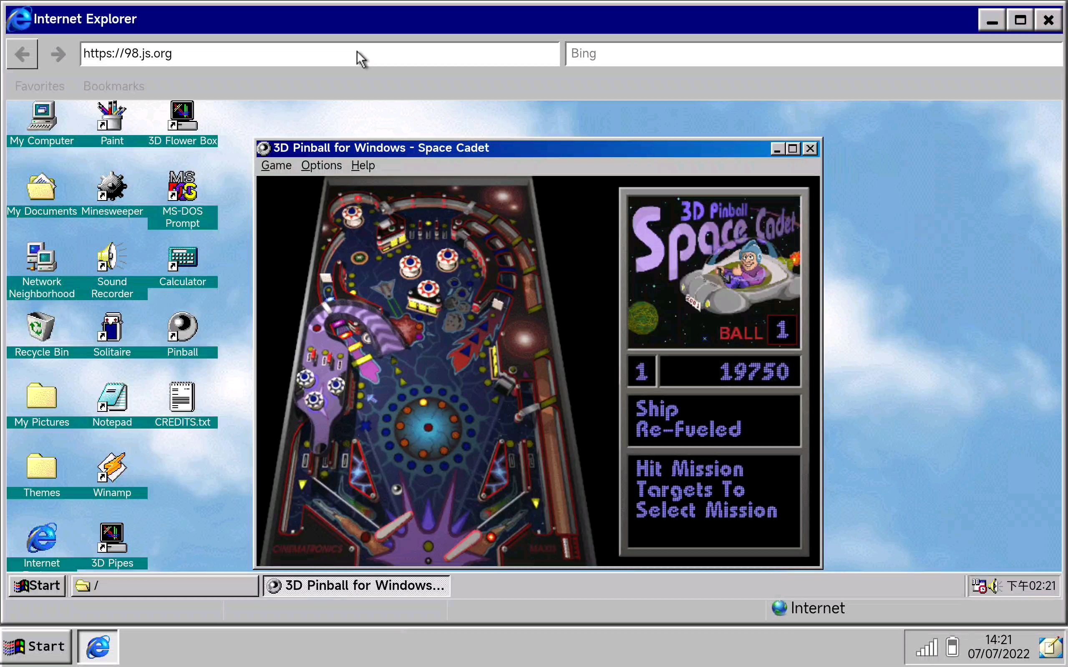The height and width of the screenshot is (667, 1068).
Task: Select the Winamp desktop icon
Action: [x=112, y=468]
